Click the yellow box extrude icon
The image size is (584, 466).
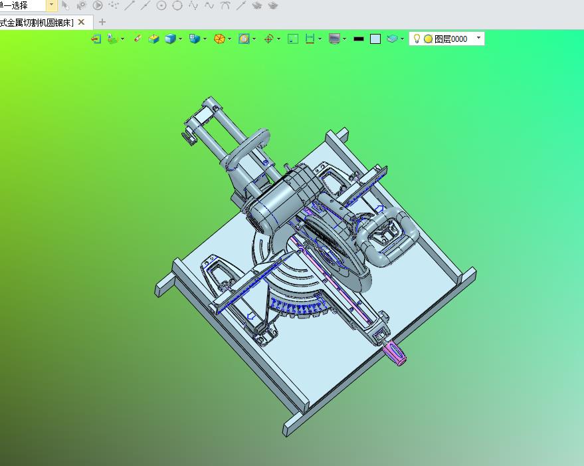(153, 39)
